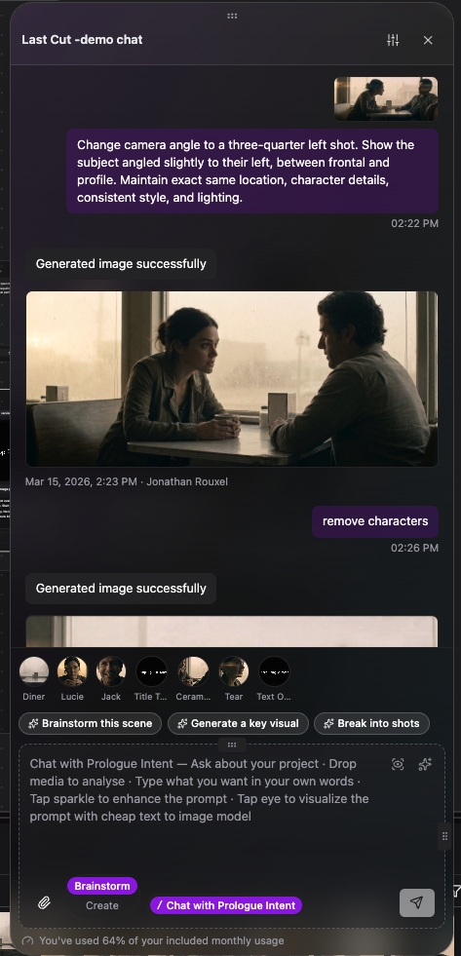Select the Title T... asset avatar
The image size is (461, 956).
151,671
